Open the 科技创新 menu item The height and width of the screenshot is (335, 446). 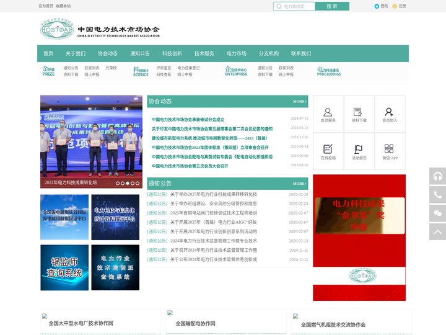[x=172, y=53]
